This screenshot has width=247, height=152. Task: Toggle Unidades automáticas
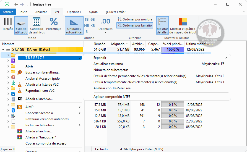coord(74,25)
